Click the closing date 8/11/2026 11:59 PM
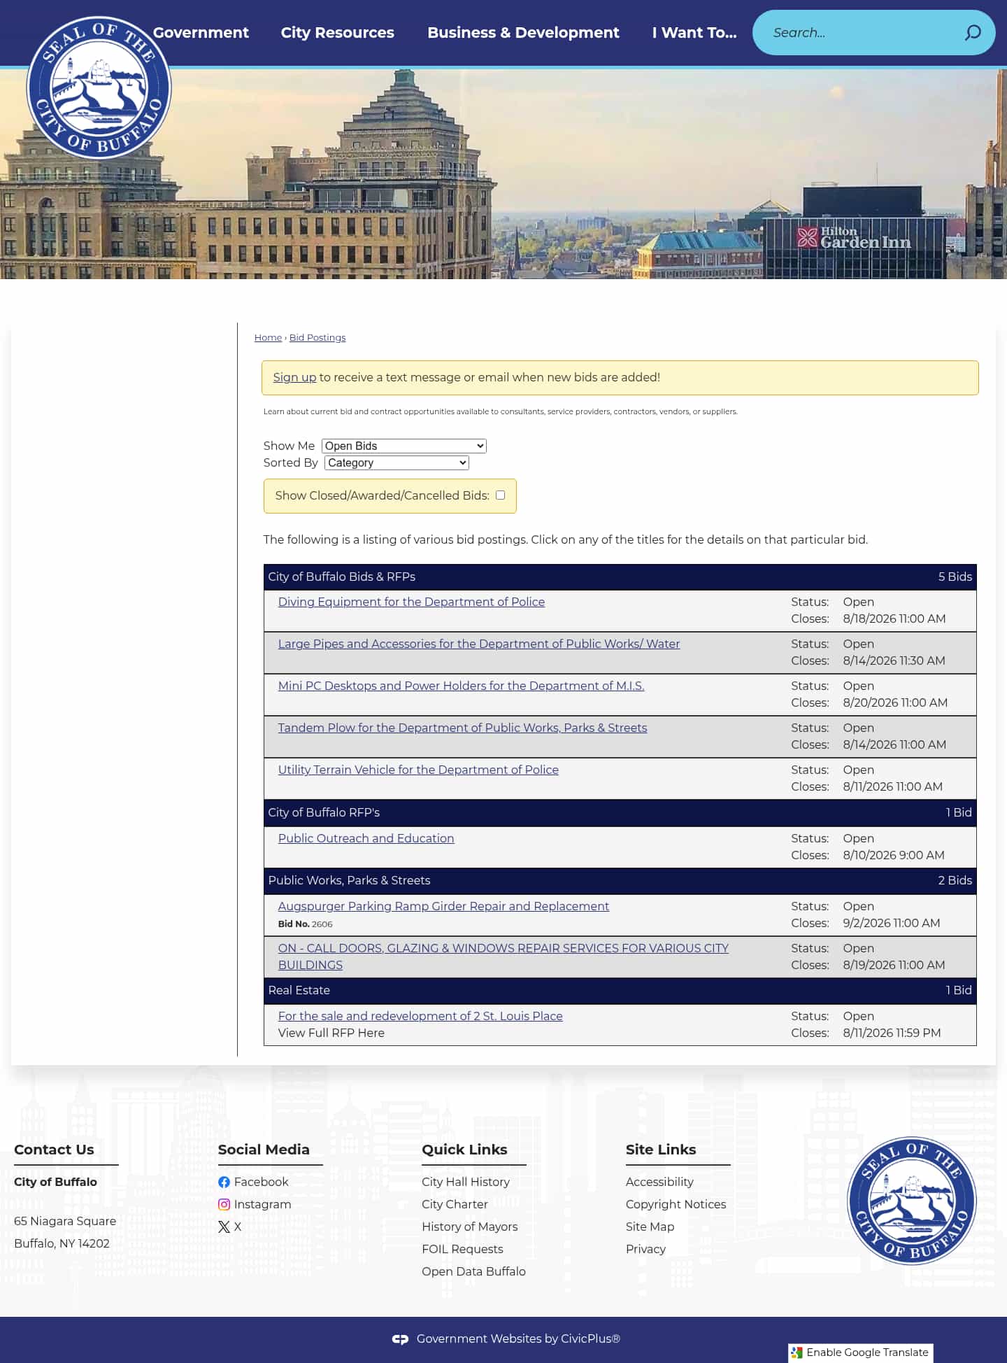 pyautogui.click(x=892, y=1033)
